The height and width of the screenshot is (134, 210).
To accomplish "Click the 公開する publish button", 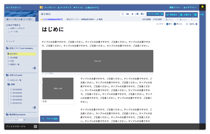I will pyautogui.click(x=185, y=15).
